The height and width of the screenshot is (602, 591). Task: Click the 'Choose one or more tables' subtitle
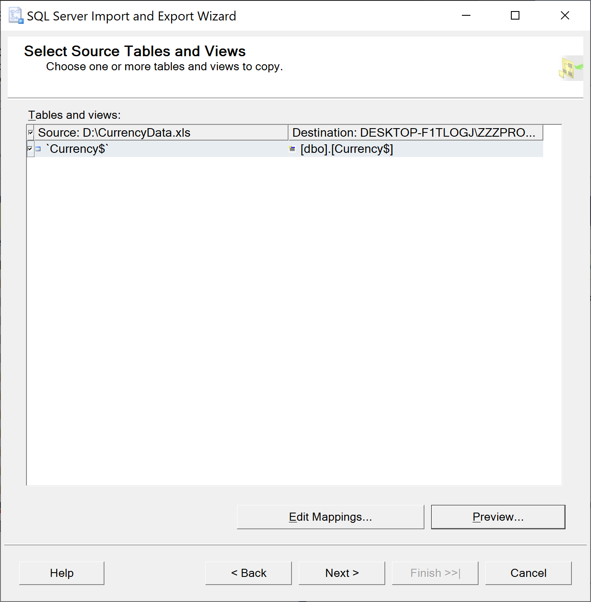tap(164, 67)
